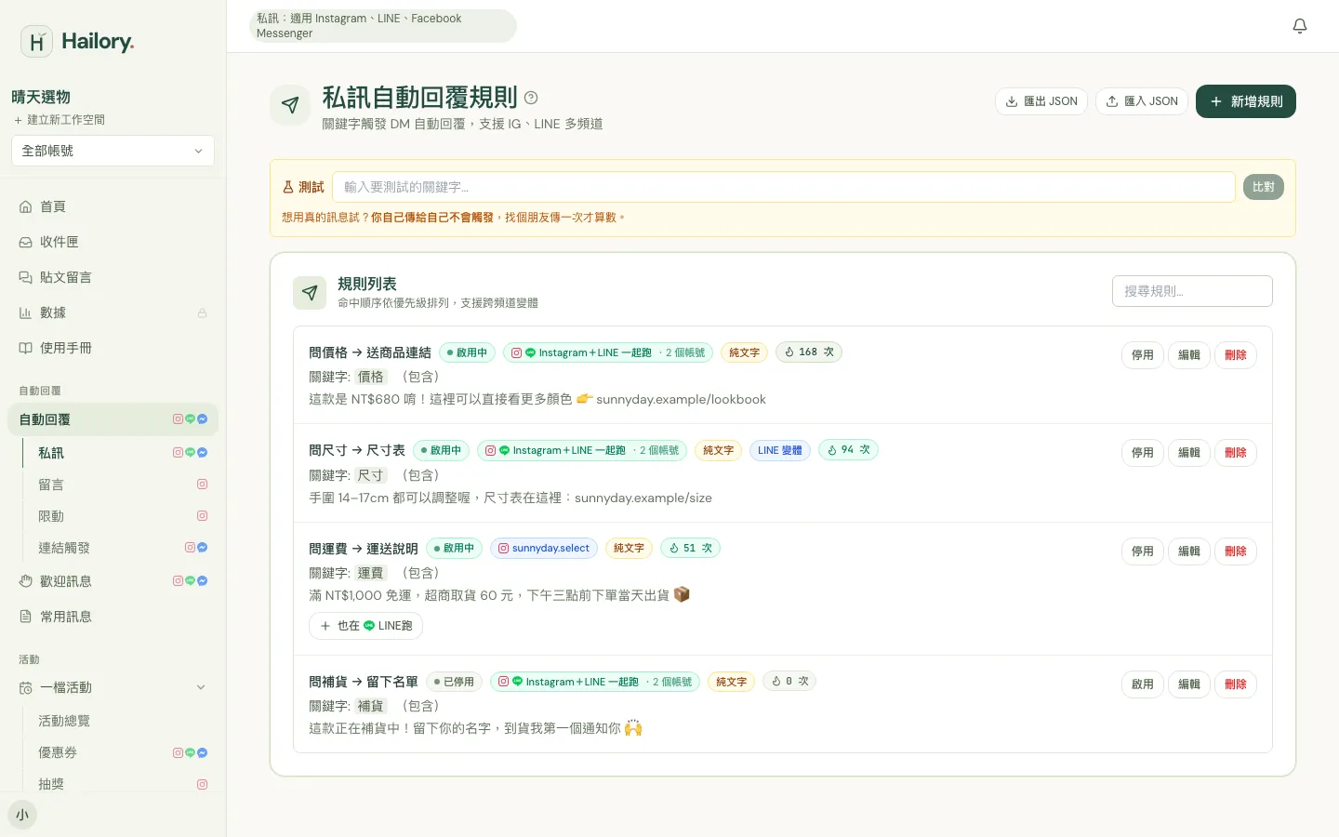This screenshot has height=837, width=1339.
Task: Disable the 問尺寸 → 尺寸表 rule
Action: (1143, 453)
